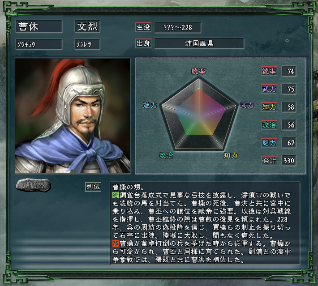The width and height of the screenshot is (318, 286).
Task: Click the 統率 stat label in list
Action: point(269,71)
